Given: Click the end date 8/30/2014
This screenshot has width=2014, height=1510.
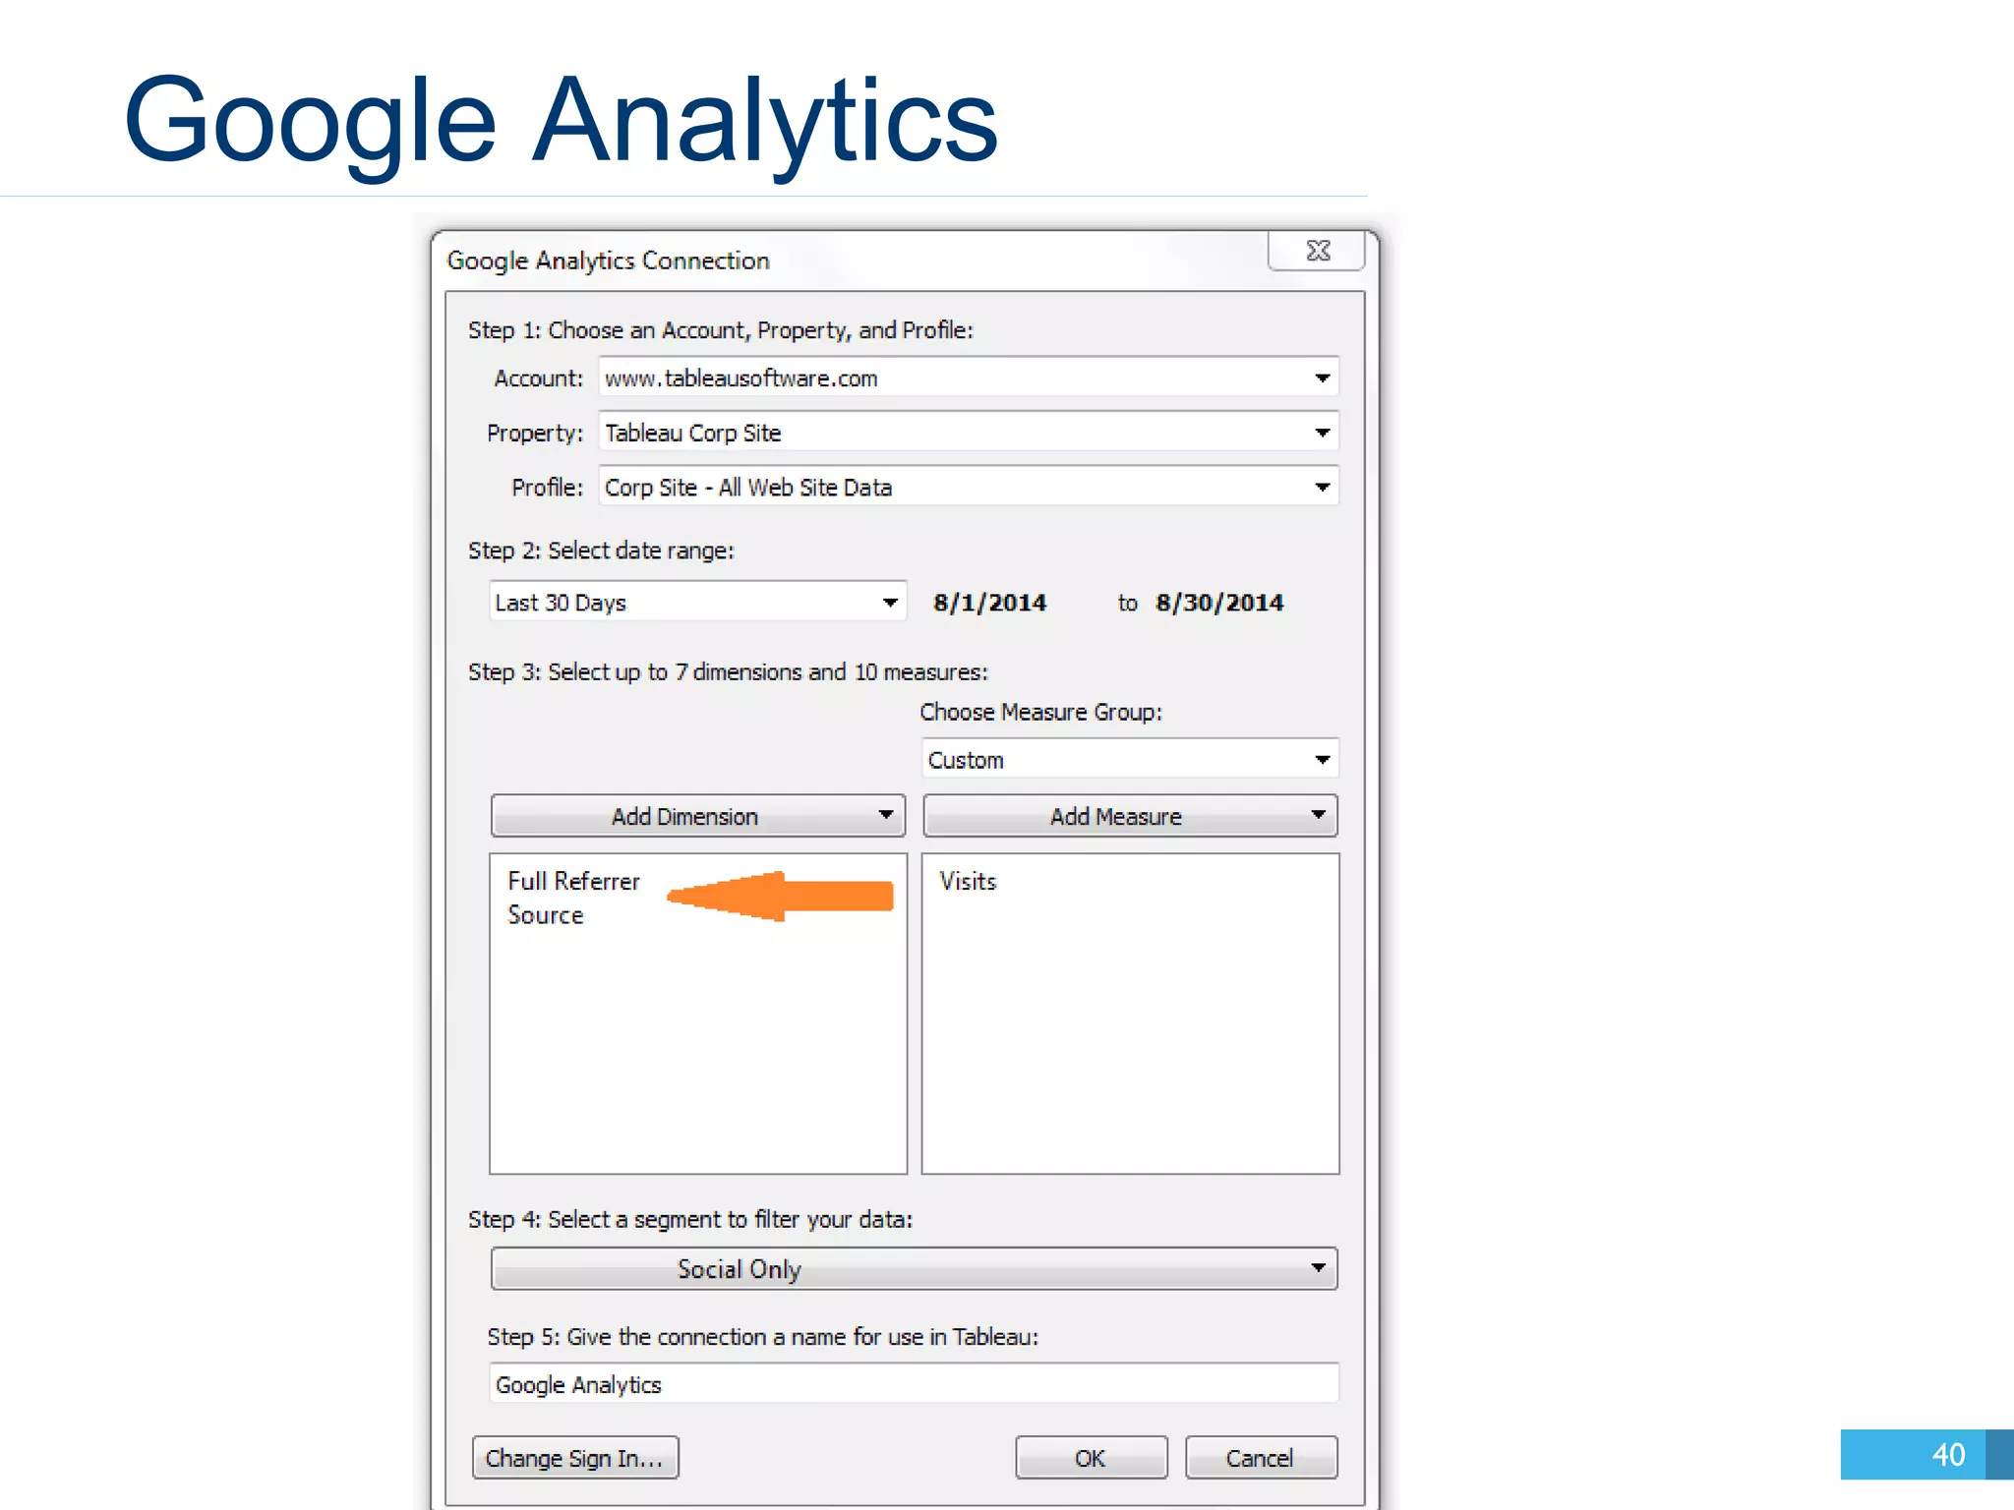Looking at the screenshot, I should [1219, 603].
